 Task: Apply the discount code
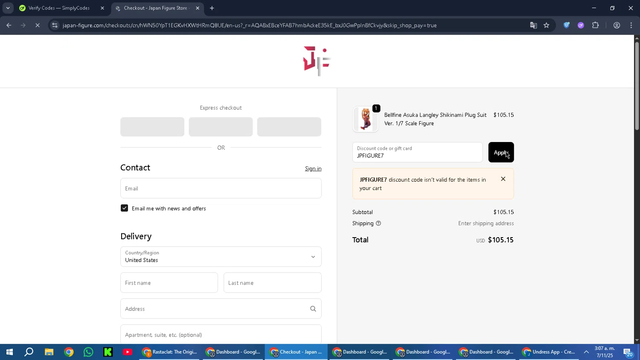(x=501, y=152)
